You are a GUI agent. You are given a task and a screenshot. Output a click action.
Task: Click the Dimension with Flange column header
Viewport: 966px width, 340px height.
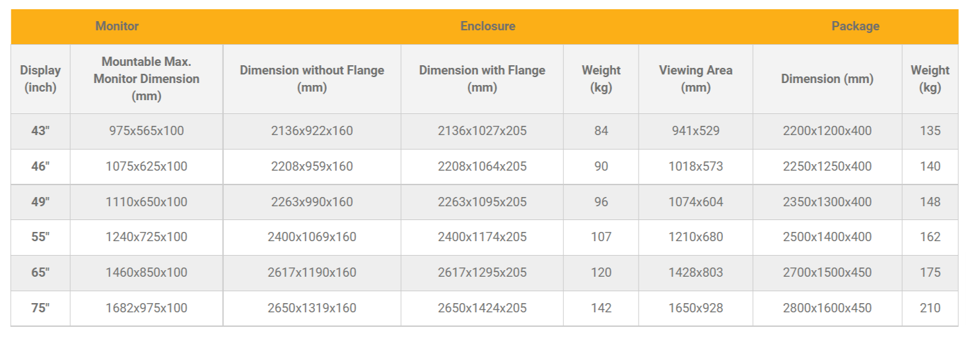[x=482, y=78]
